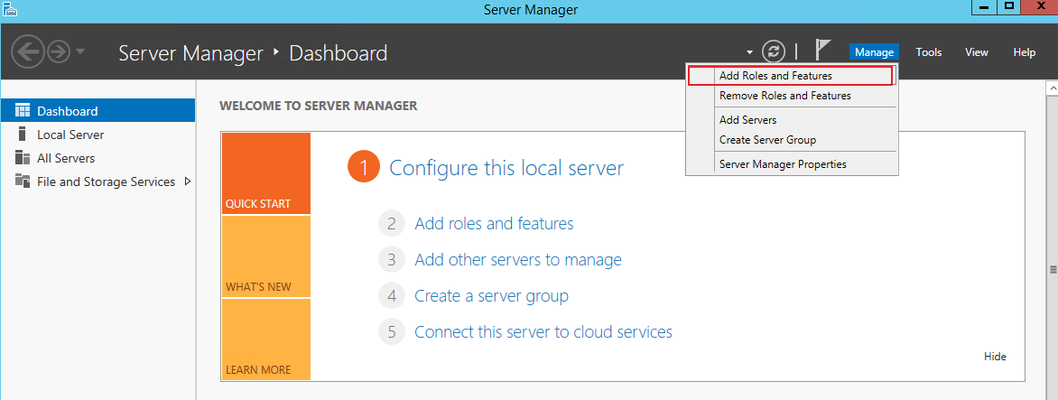Image resolution: width=1058 pixels, height=400 pixels.
Task: Open Server Manager Properties
Action: (793, 164)
